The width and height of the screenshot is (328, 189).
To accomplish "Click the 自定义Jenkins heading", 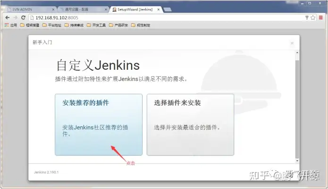I will (x=98, y=65).
